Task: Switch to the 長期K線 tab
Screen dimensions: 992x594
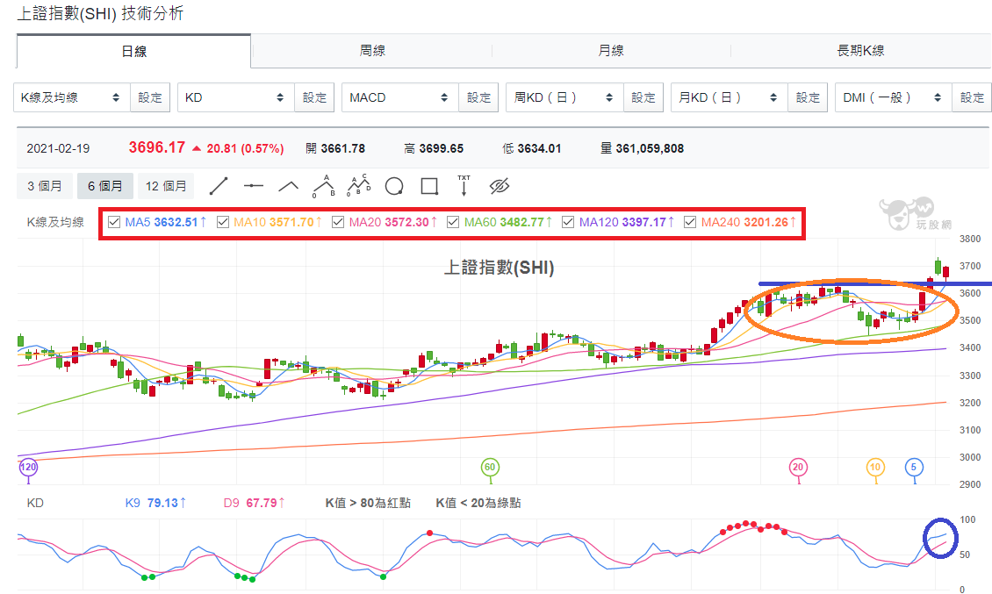Action: click(860, 51)
